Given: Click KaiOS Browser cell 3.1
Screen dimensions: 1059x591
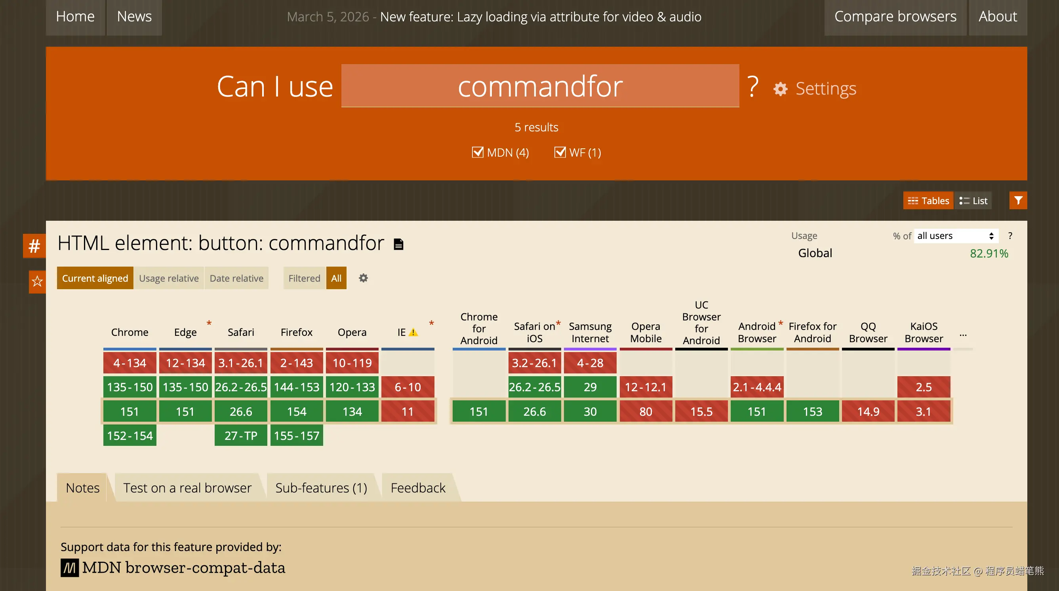Looking at the screenshot, I should (x=924, y=411).
